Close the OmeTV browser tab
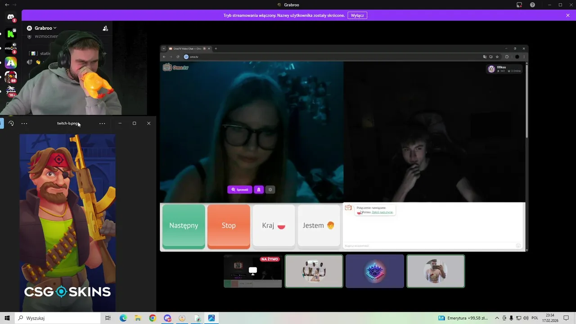The width and height of the screenshot is (576, 324). click(x=209, y=49)
